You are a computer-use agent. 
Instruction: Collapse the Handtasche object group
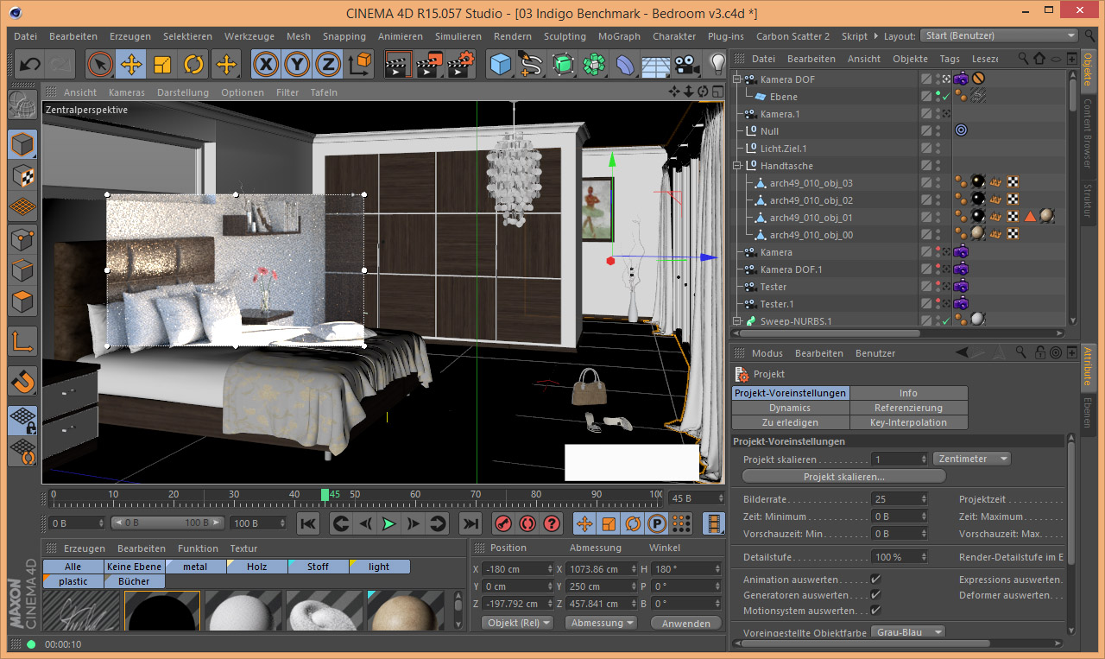pyautogui.click(x=737, y=166)
